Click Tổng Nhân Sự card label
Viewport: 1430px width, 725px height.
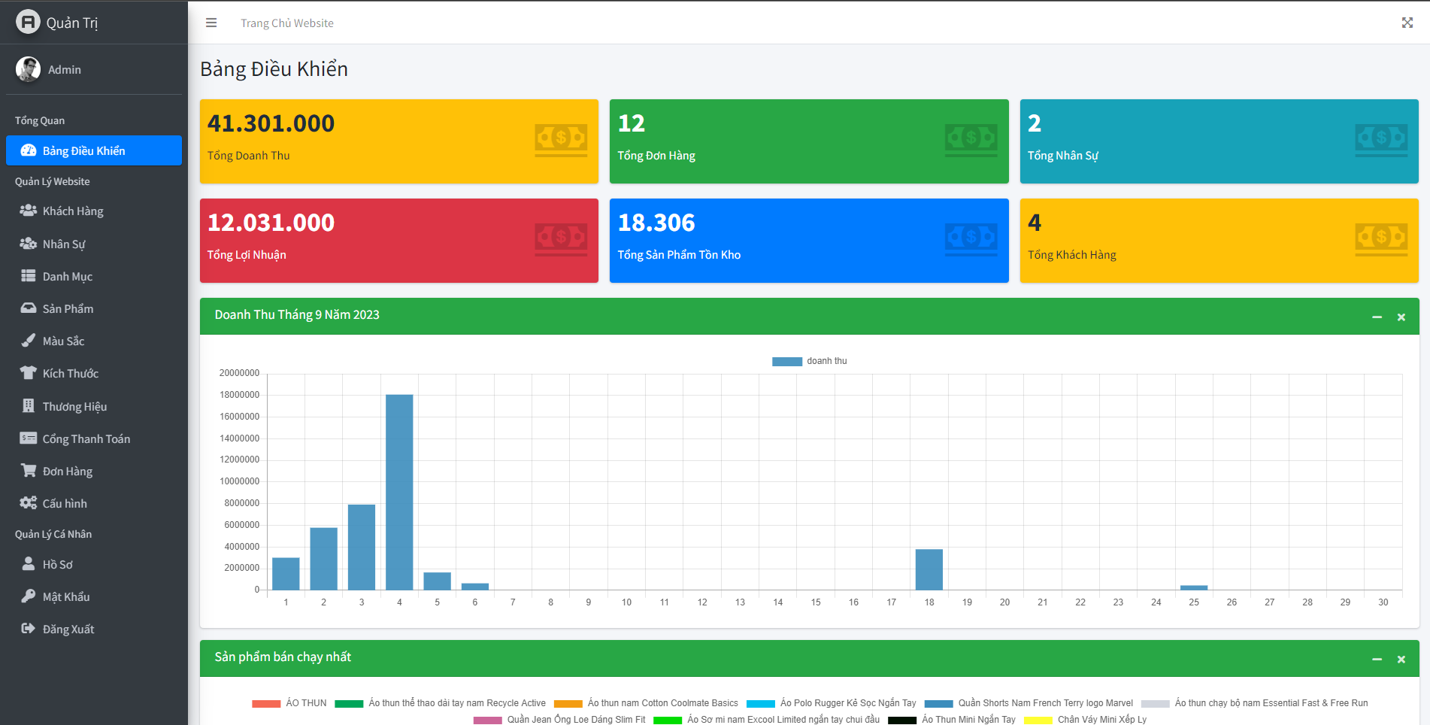pyautogui.click(x=1063, y=156)
